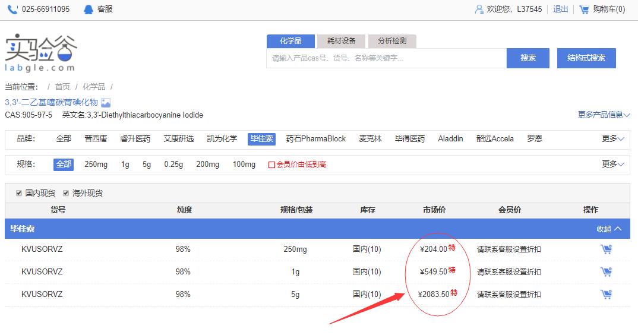Image resolution: width=638 pixels, height=335 pixels.
Task: Filter spec row by 5g
Action: coord(147,165)
